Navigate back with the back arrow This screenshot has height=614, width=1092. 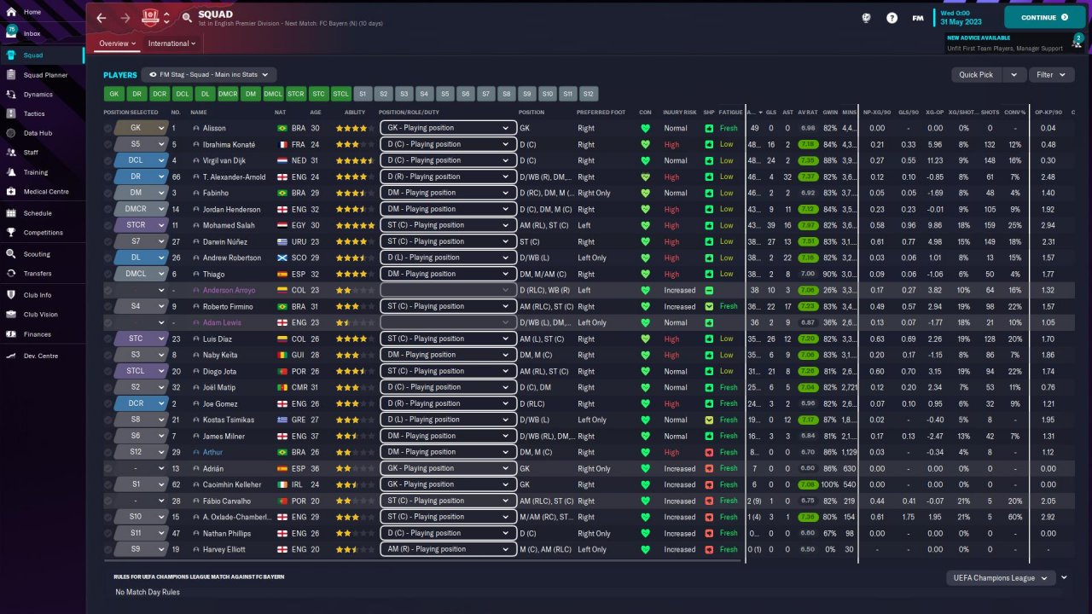pyautogui.click(x=102, y=17)
